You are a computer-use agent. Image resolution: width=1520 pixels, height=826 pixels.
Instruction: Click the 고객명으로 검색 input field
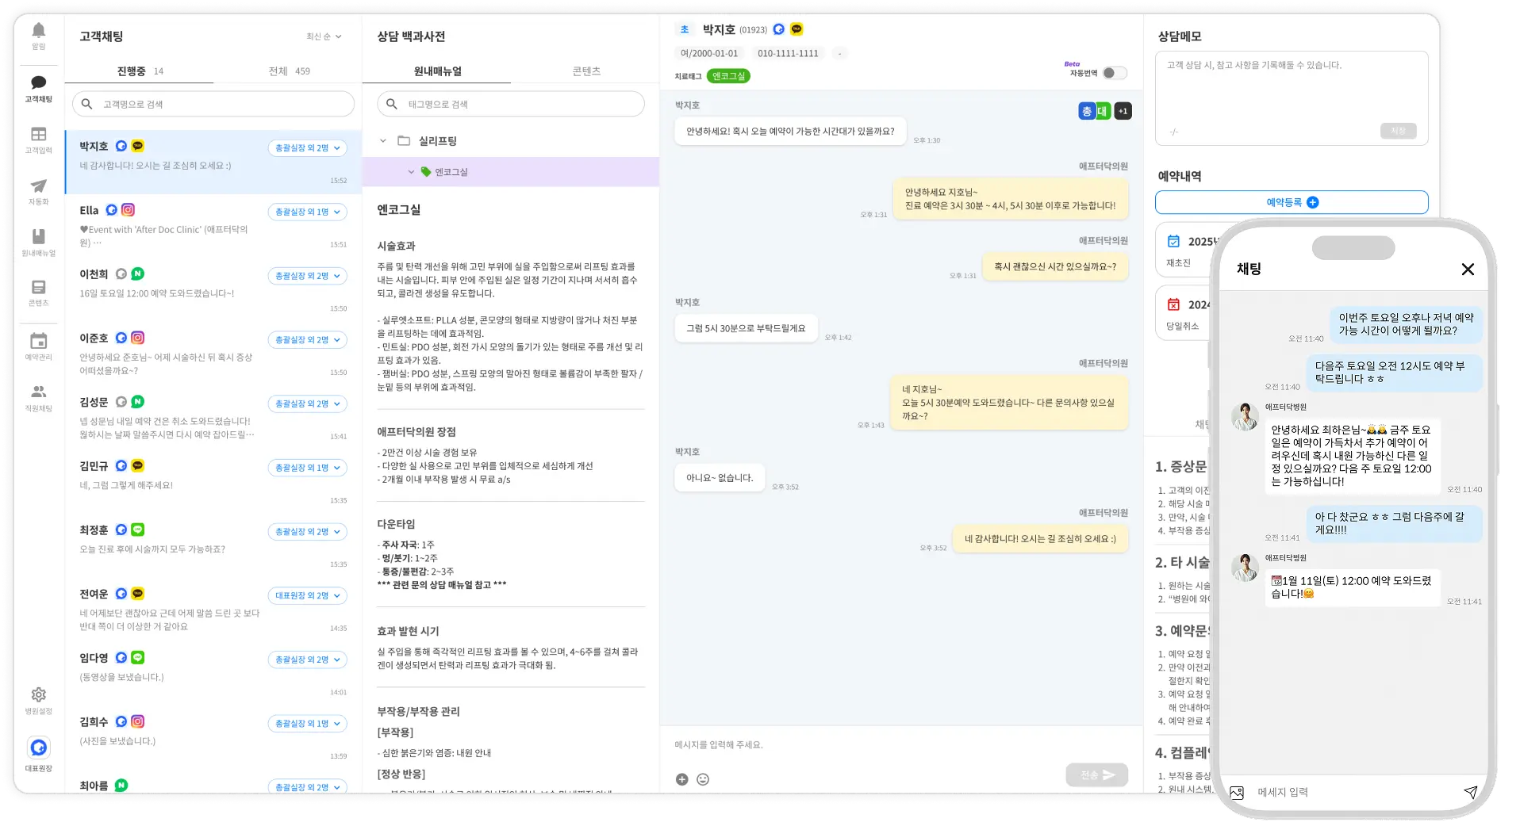tap(213, 104)
